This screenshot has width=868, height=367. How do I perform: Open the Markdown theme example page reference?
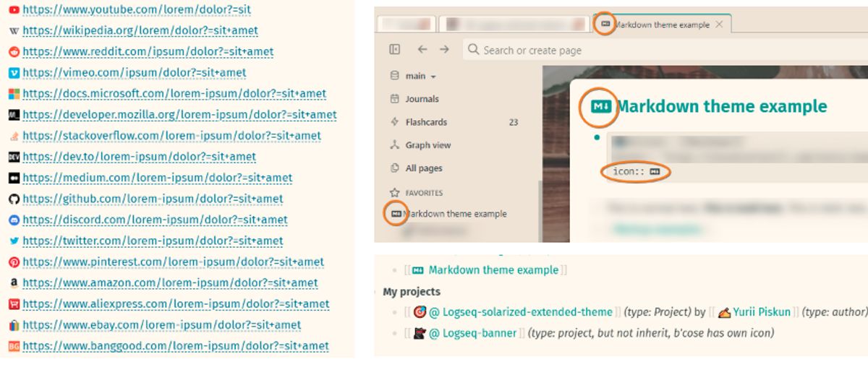coord(493,270)
